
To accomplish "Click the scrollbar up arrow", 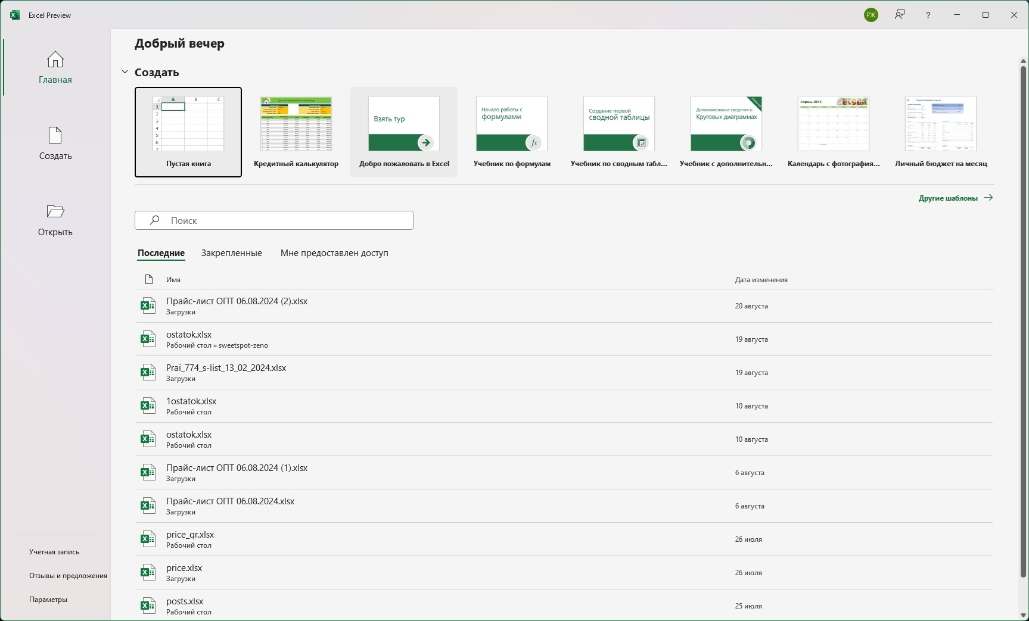I will pyautogui.click(x=1024, y=61).
